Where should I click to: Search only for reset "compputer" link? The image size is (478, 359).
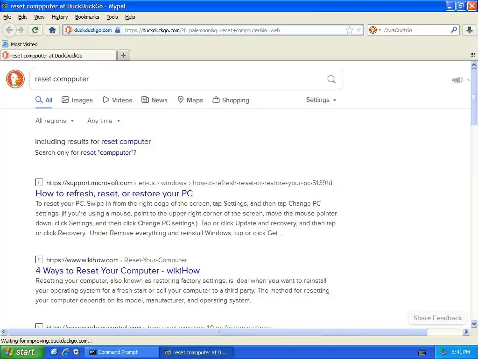(x=107, y=153)
